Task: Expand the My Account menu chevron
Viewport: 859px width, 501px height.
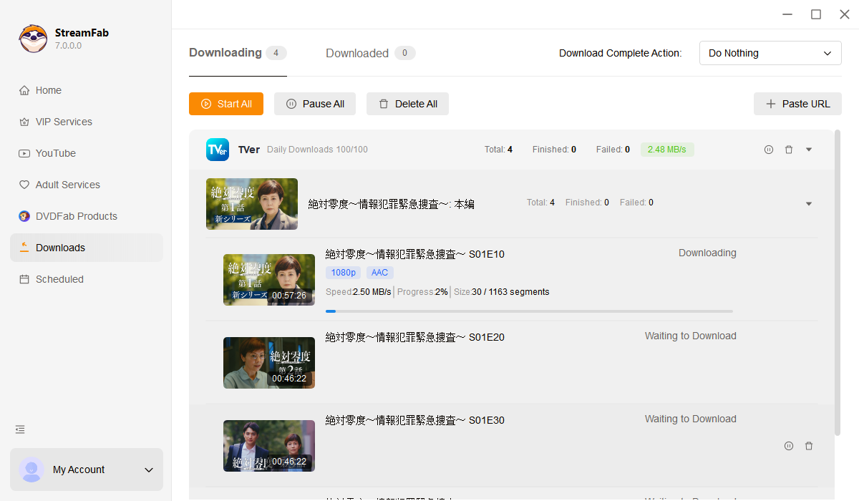Action: coord(149,470)
